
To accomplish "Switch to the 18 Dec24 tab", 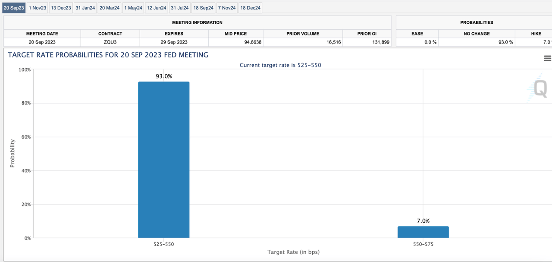I will click(251, 8).
